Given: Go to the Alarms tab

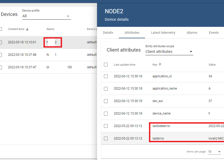Looking at the screenshot, I should click(192, 33).
